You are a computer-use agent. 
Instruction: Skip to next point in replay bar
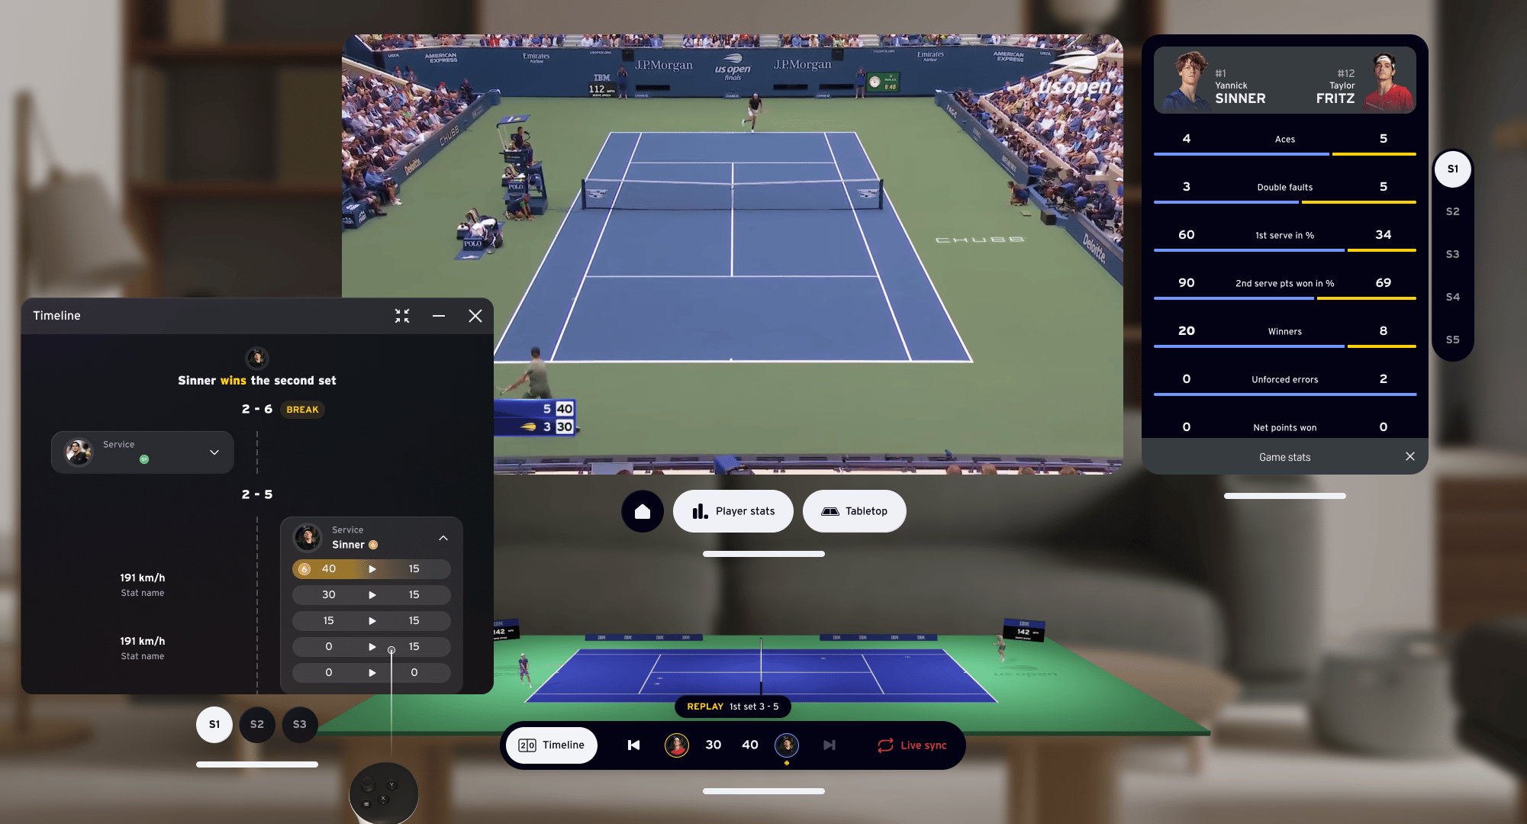[830, 745]
